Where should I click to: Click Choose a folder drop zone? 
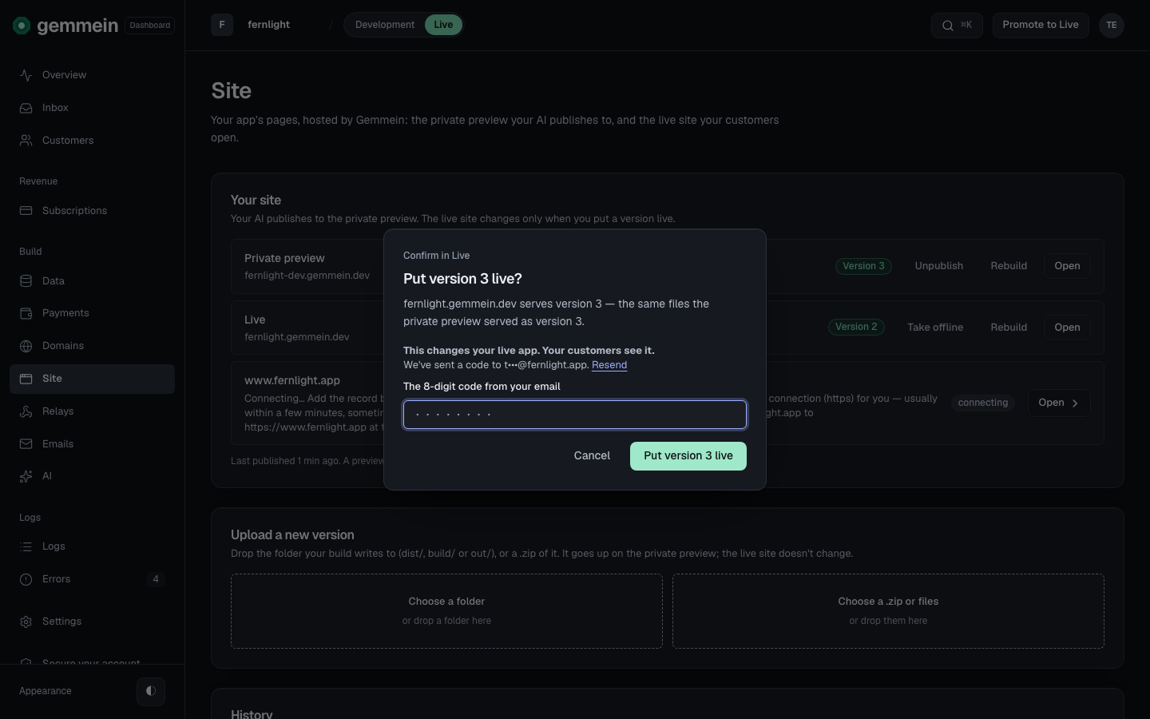tap(446, 611)
